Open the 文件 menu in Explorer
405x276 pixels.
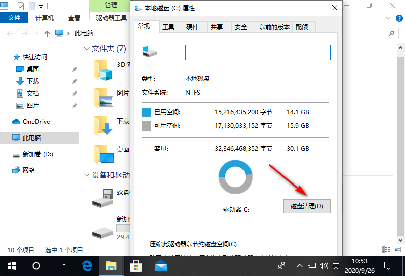click(x=14, y=18)
